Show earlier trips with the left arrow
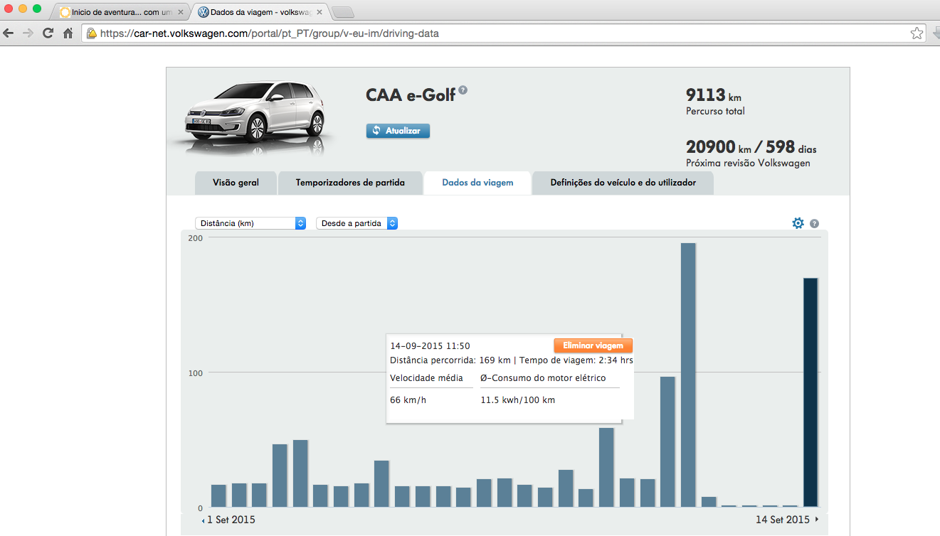Screen dimensions: 940x536 [x=204, y=520]
